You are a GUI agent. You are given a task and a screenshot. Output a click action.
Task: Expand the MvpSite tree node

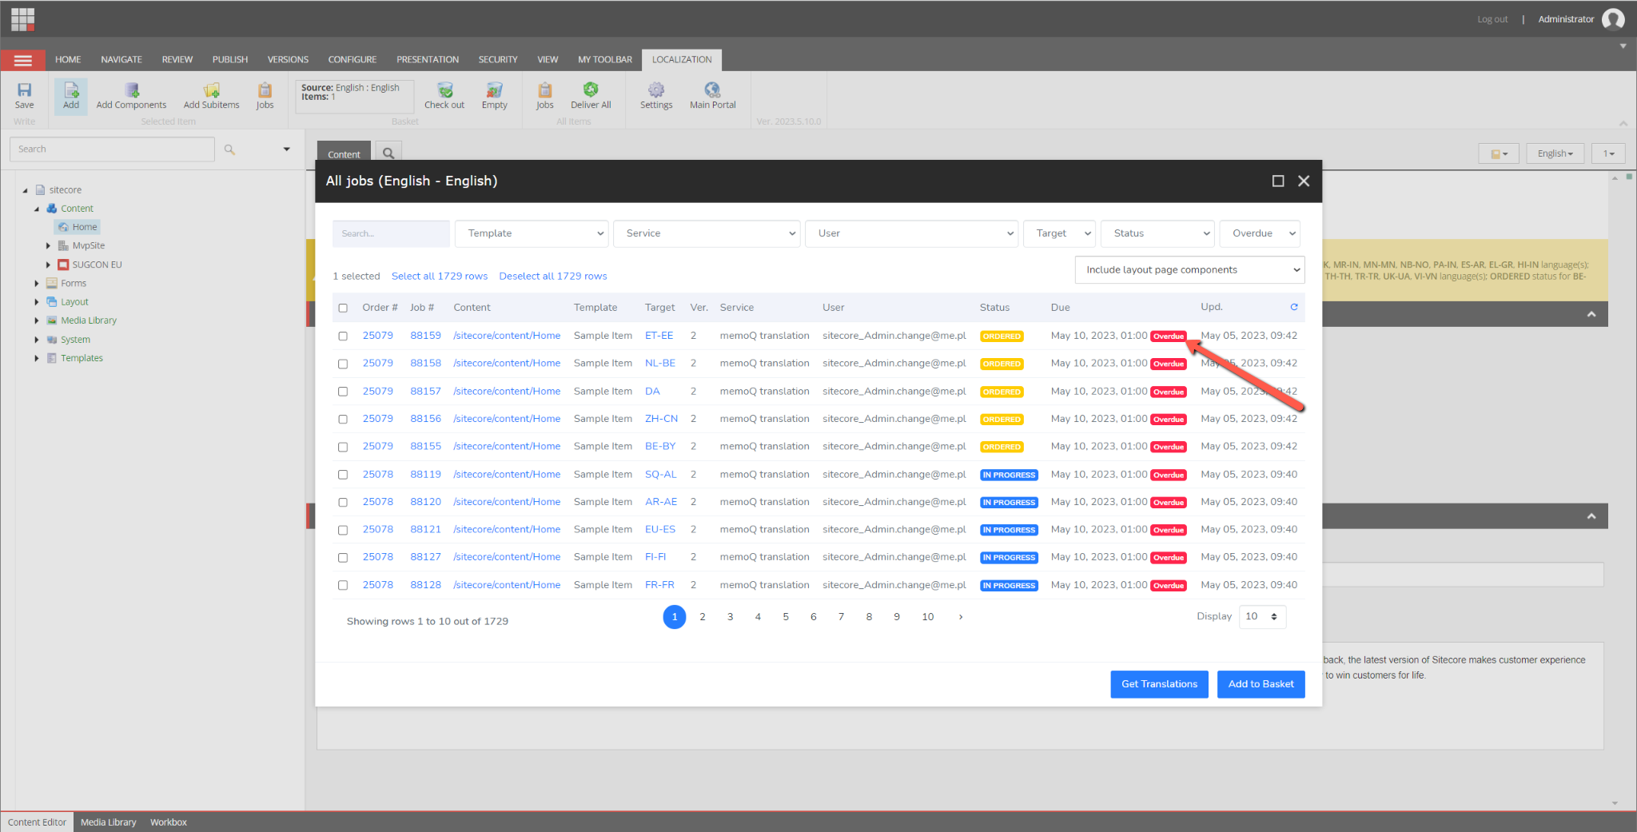(48, 246)
